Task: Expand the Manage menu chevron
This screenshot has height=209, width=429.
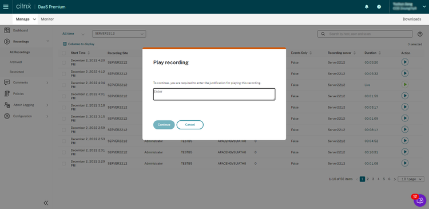Action: click(x=34, y=19)
